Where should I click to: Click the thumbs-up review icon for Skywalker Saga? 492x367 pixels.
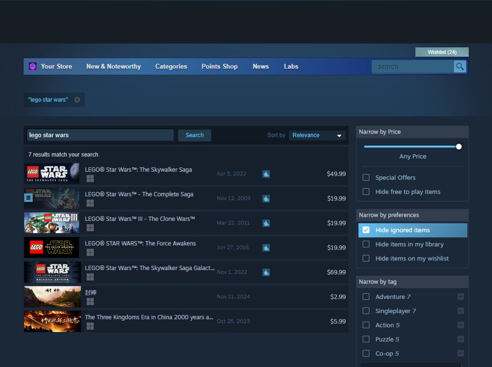[266, 174]
